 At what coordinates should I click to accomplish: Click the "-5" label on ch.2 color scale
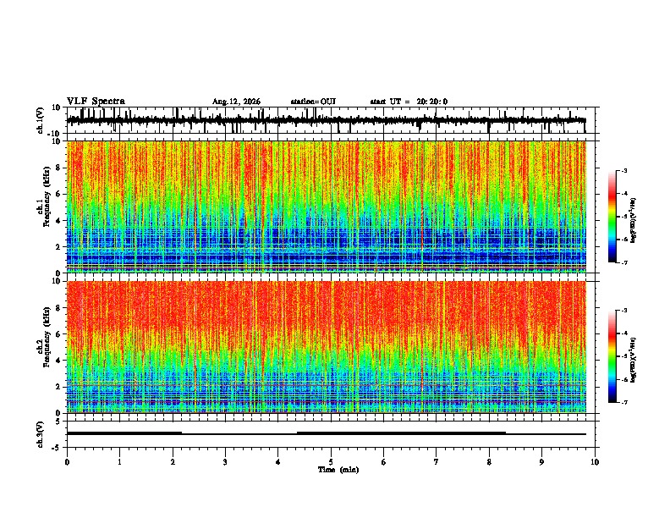pos(623,356)
